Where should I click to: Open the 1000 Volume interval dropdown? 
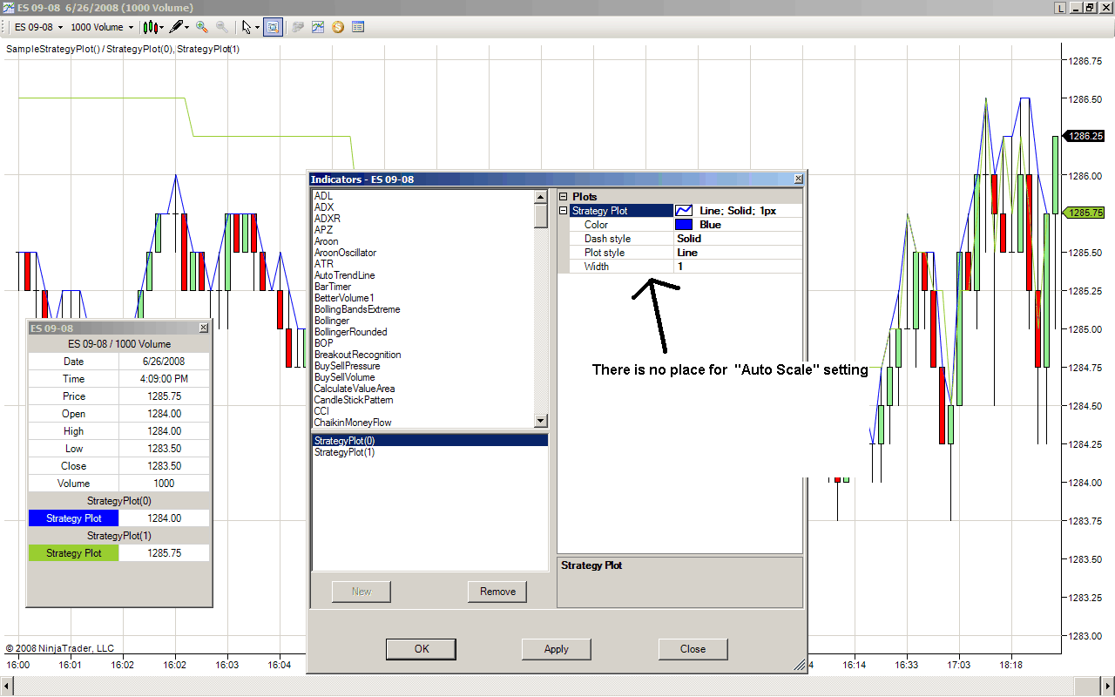[102, 27]
